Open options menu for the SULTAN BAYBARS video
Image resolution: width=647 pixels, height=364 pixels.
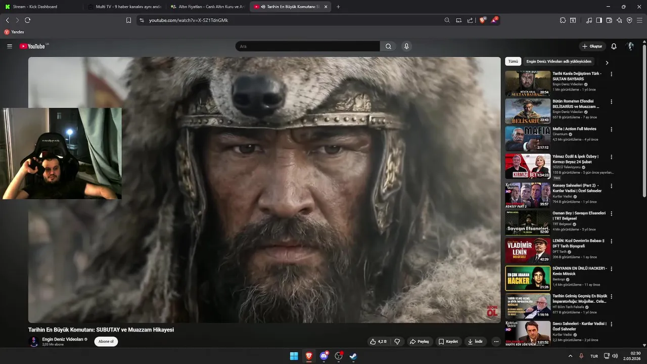(611, 74)
